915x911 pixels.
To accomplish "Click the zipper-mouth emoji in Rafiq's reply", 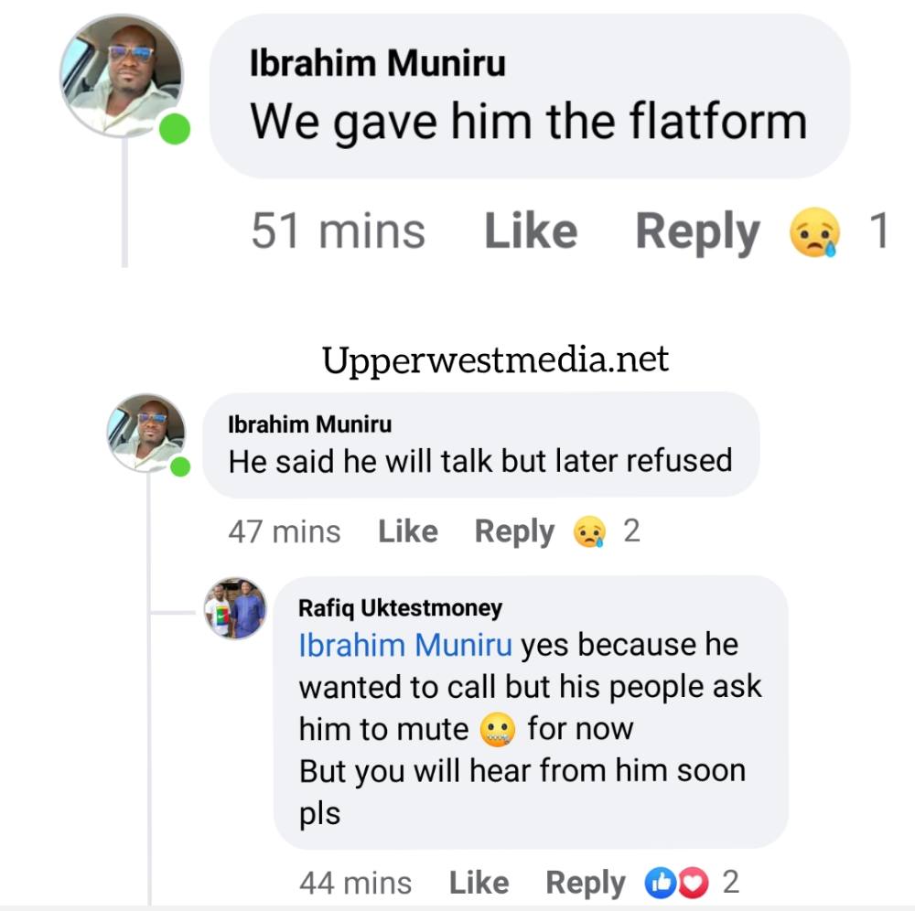I will [498, 729].
